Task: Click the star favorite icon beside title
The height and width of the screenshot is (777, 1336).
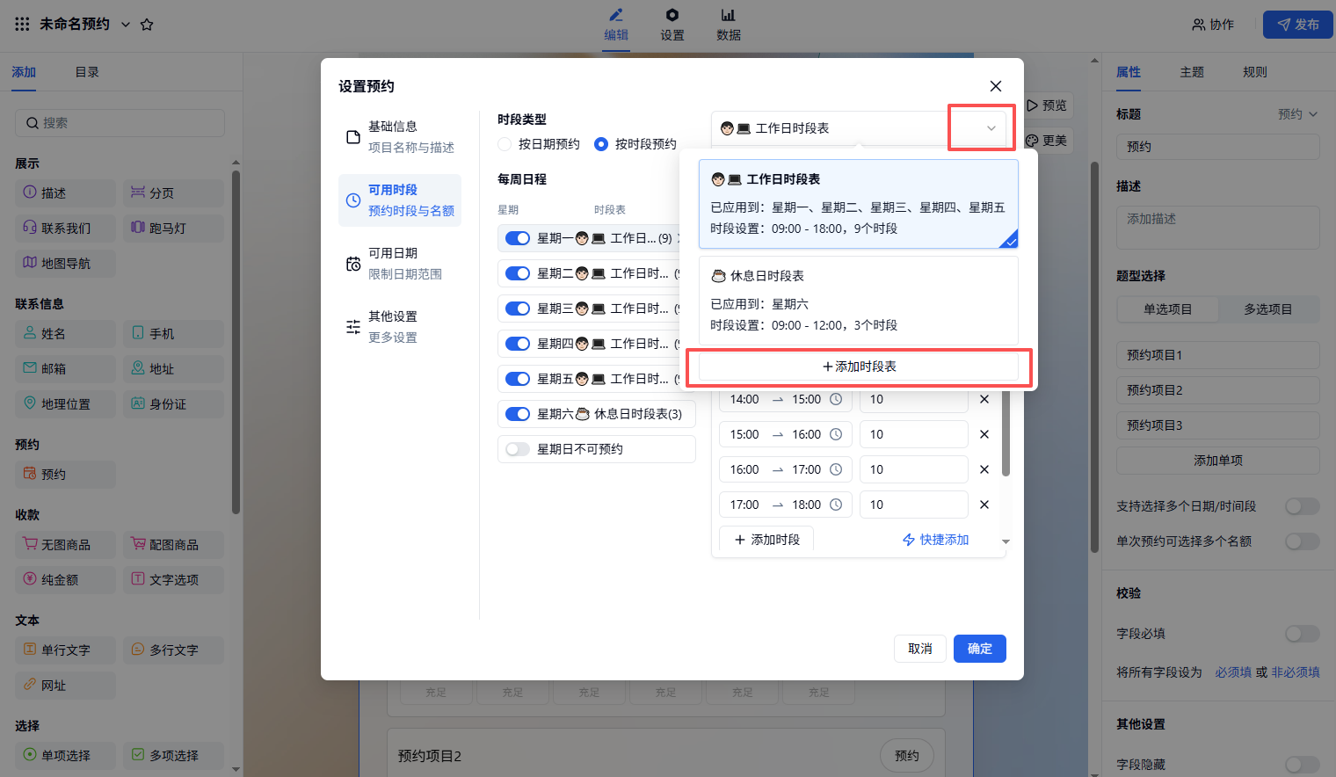Action: pos(147,25)
